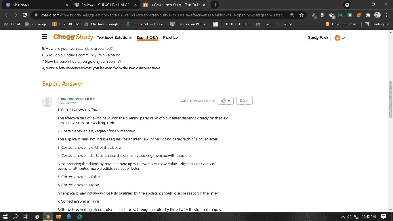Open the Messenger bookmark

coord(36,24)
